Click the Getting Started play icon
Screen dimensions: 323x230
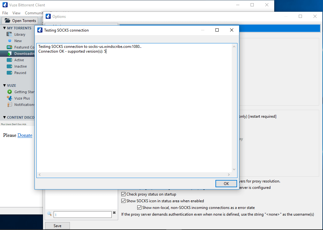pos(10,92)
